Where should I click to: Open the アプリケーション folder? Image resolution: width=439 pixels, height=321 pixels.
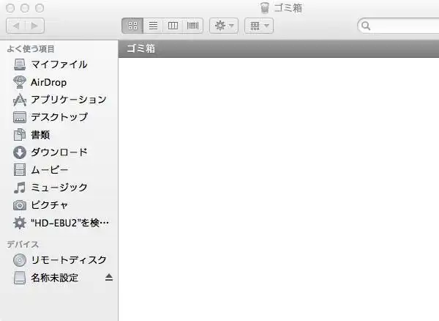[x=68, y=99]
